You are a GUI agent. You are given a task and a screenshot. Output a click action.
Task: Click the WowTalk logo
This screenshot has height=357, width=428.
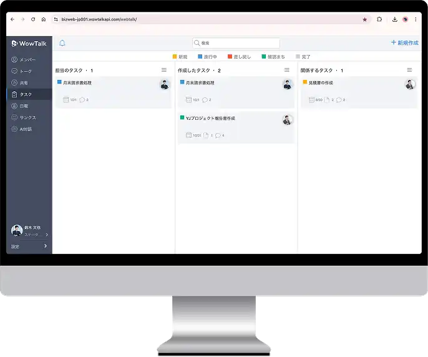[x=29, y=44]
